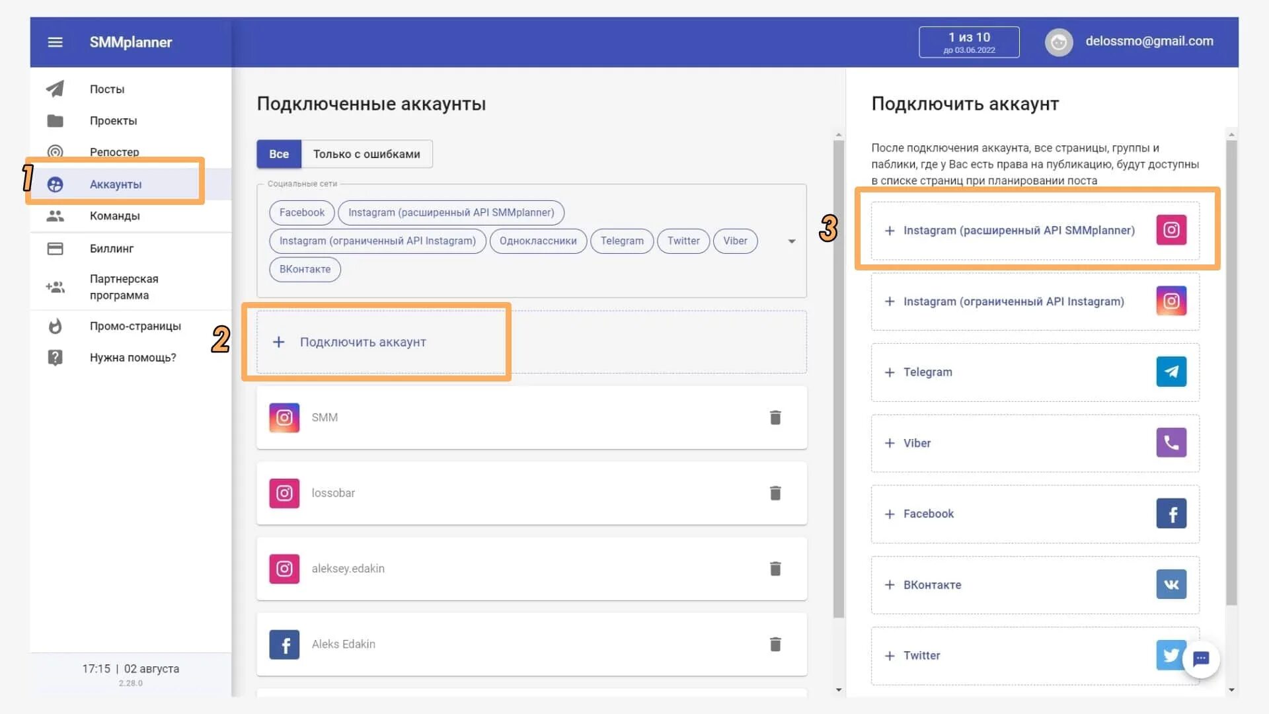Open the hamburger menu icon
Screen dimensions: 1269x714
coord(56,42)
